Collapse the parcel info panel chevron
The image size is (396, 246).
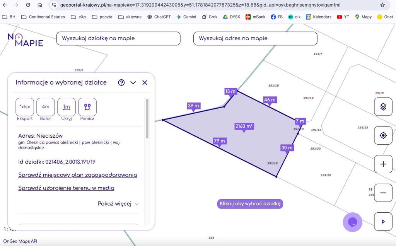click(133, 83)
